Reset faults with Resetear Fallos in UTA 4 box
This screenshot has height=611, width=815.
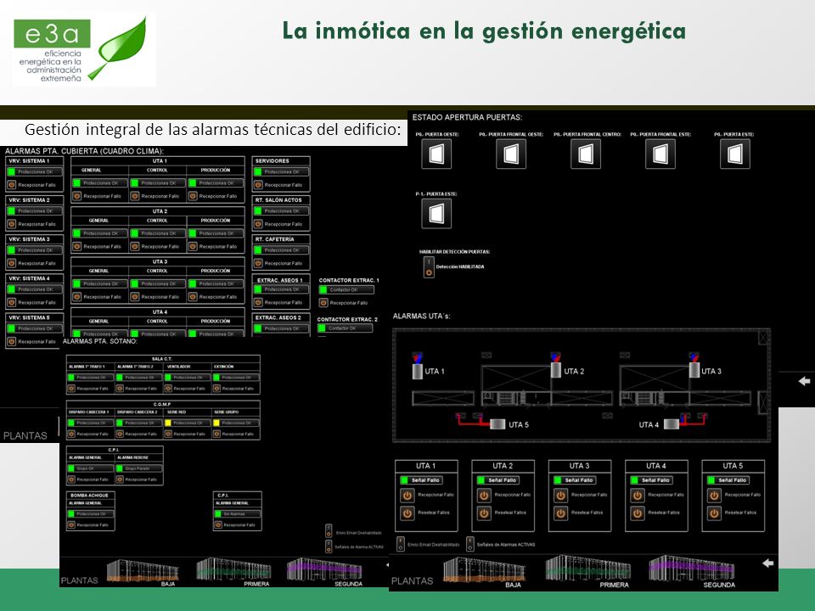[x=638, y=513]
